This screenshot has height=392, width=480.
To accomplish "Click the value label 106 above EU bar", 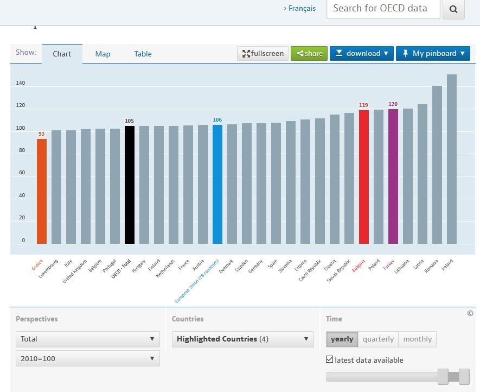I will point(217,120).
